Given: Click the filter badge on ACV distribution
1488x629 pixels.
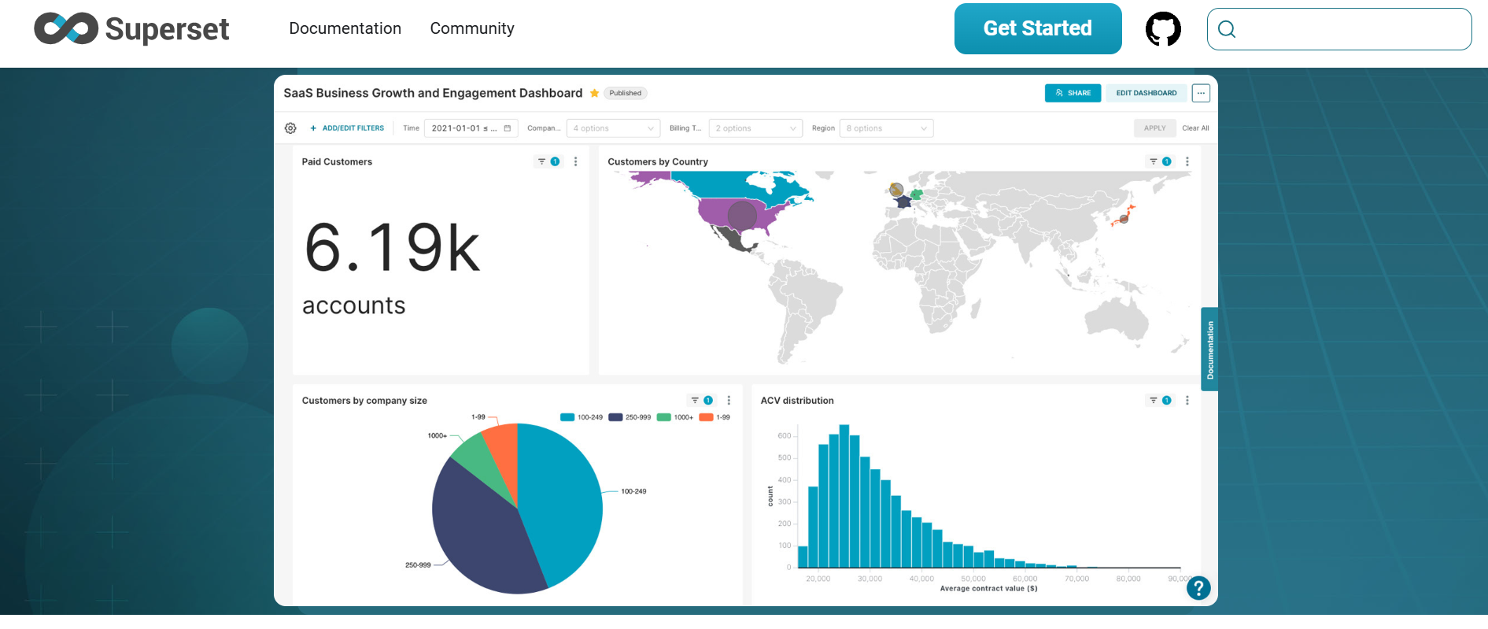Looking at the screenshot, I should [1160, 400].
